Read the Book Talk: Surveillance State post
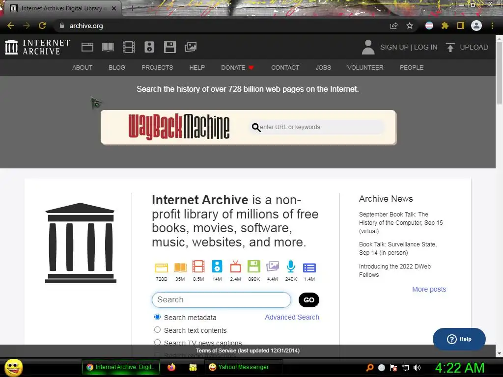Viewport: 503px width, 377px height. click(398, 248)
